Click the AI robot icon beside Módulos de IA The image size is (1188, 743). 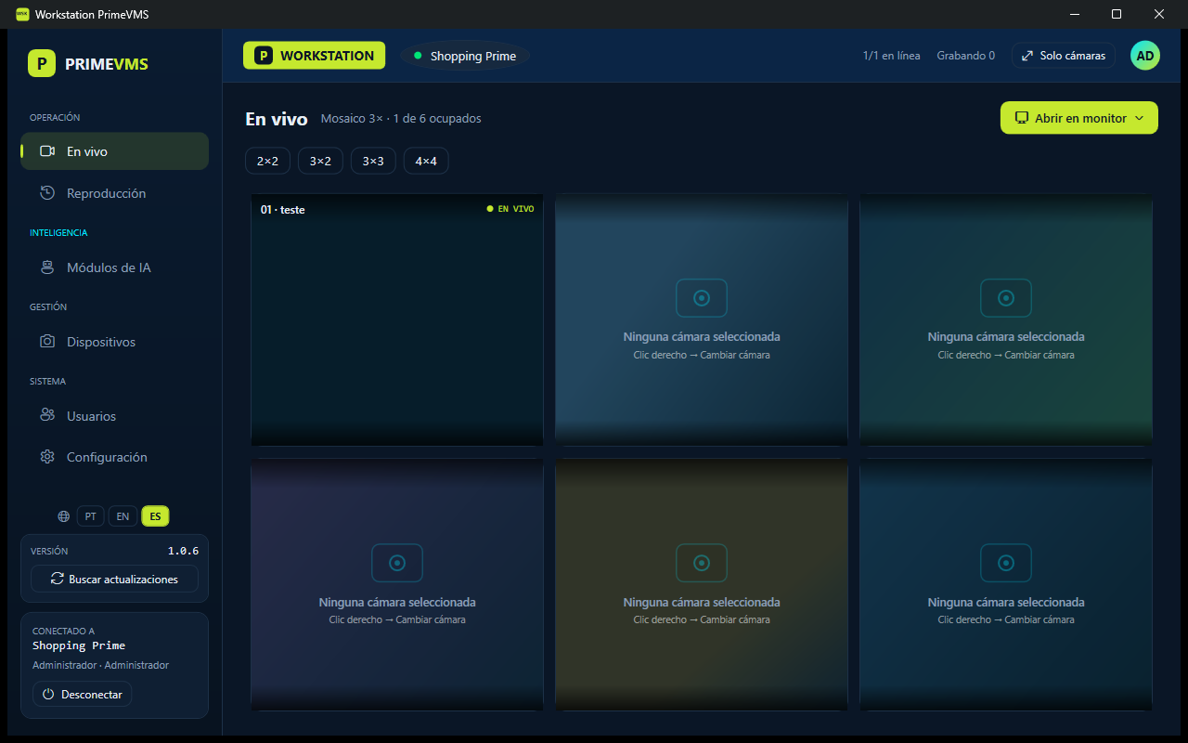[x=47, y=267]
